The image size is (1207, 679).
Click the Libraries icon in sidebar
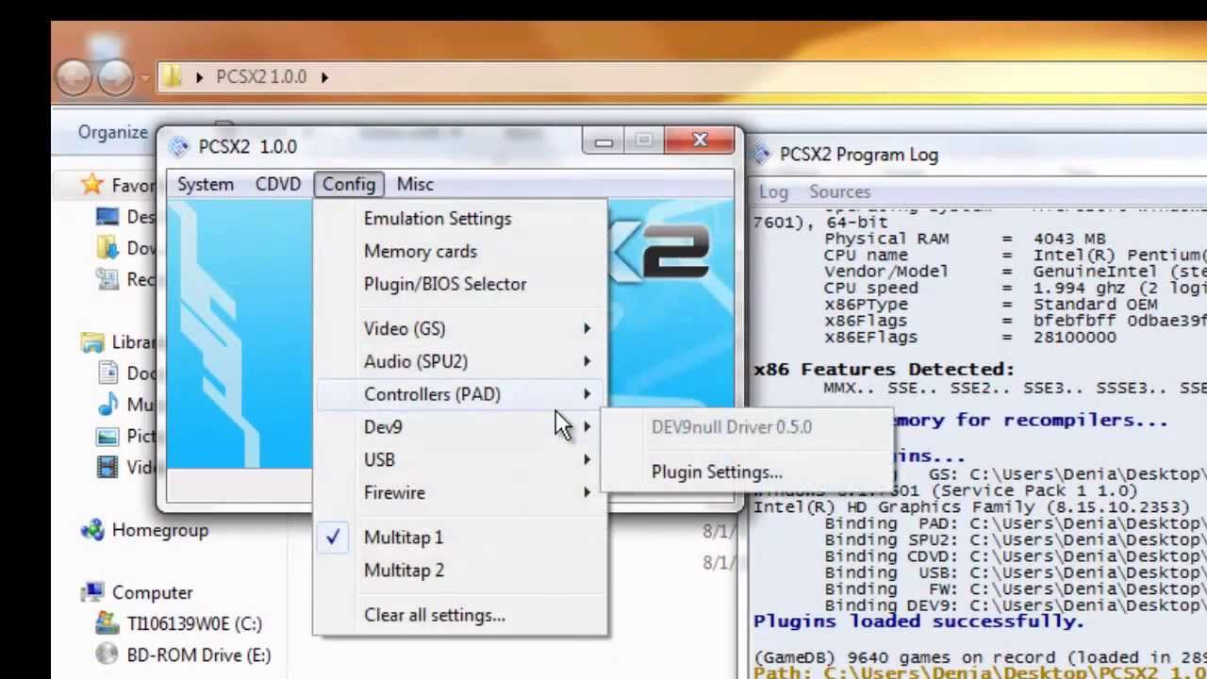92,341
